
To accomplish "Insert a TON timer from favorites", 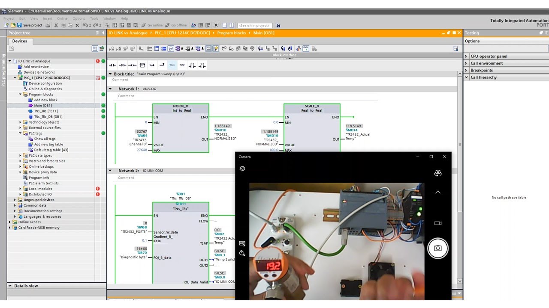I will [x=172, y=65].
